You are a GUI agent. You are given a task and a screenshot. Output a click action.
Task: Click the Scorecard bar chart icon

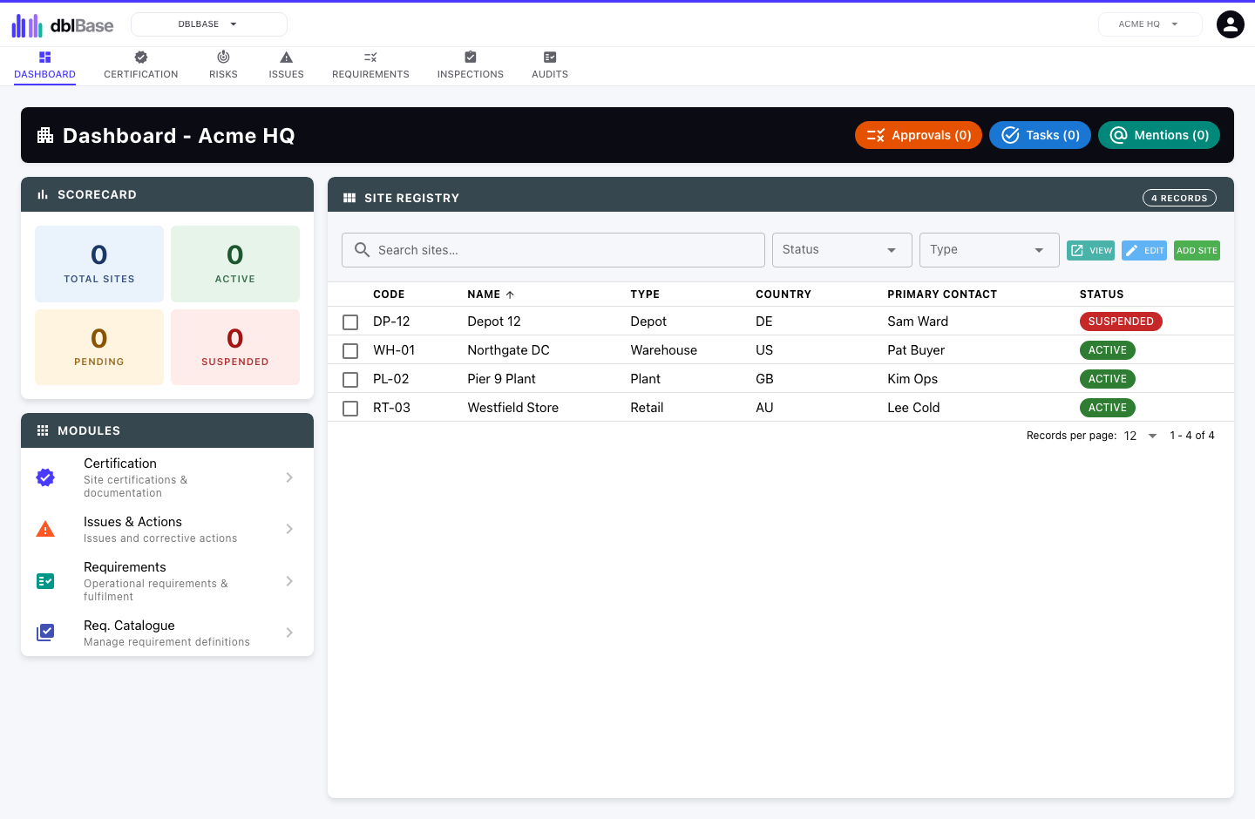click(43, 195)
